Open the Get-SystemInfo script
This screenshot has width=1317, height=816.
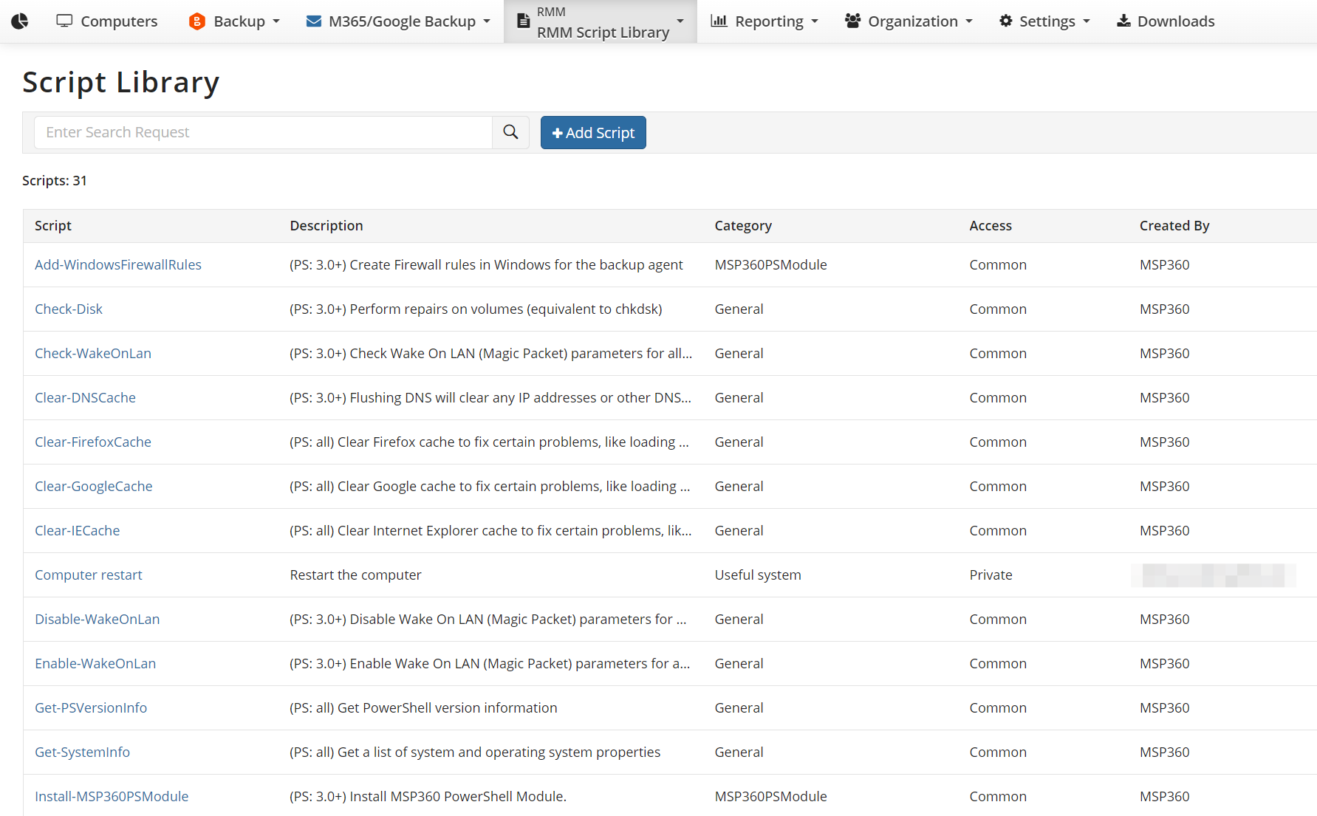point(83,752)
